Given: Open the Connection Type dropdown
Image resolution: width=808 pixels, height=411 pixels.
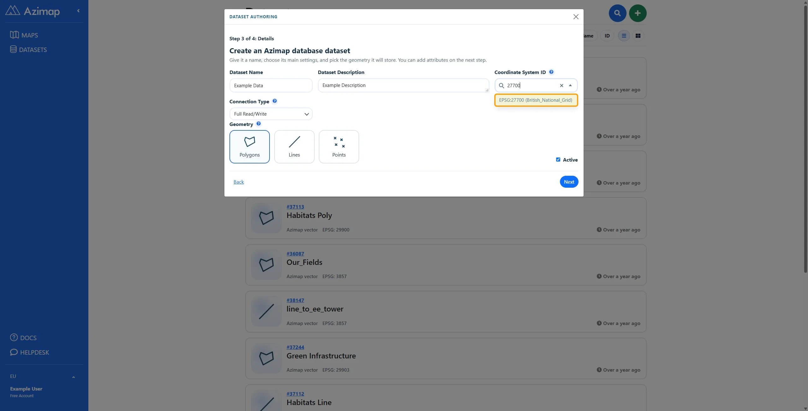Looking at the screenshot, I should (271, 114).
